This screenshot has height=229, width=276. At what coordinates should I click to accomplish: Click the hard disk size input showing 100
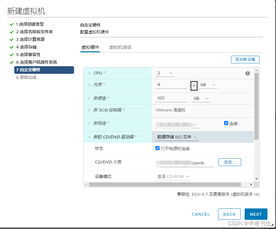[x=171, y=98]
